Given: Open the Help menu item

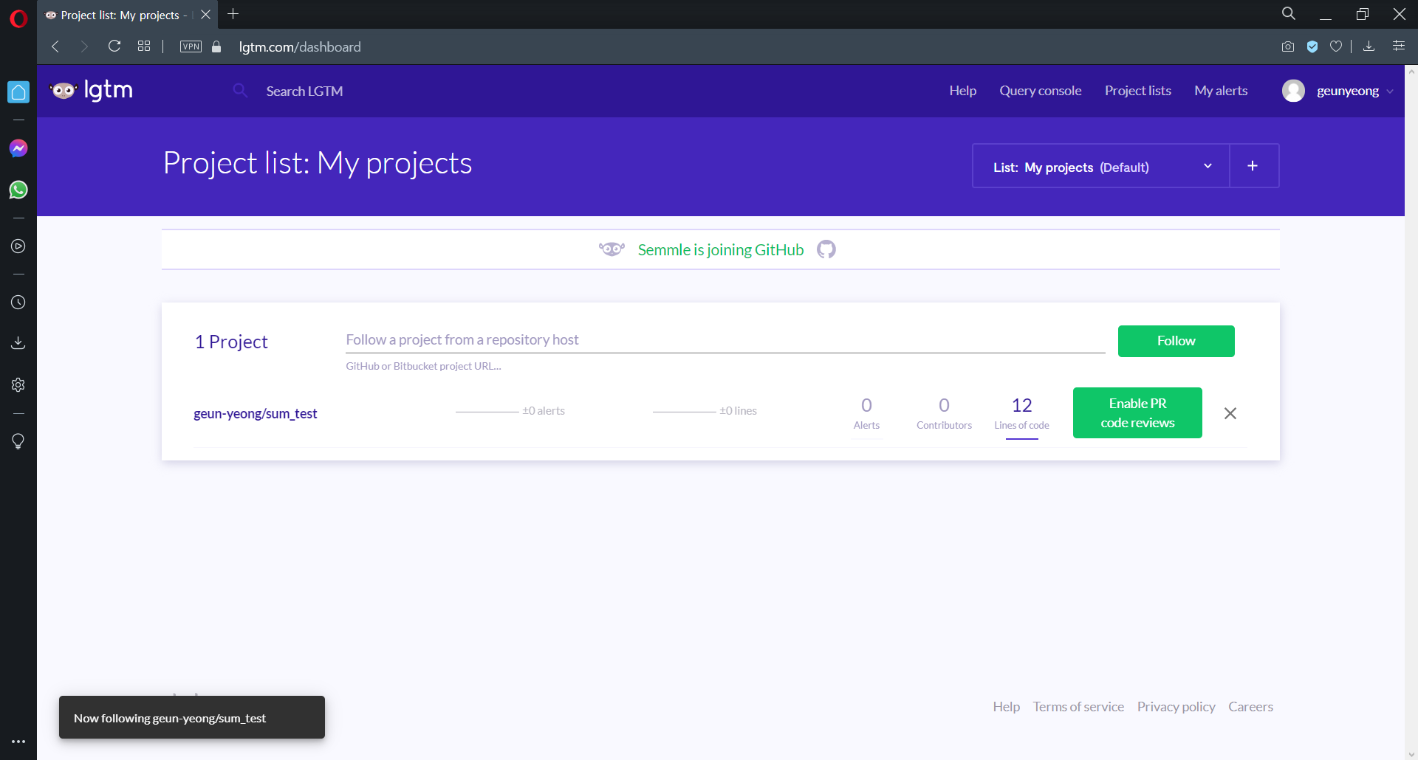Looking at the screenshot, I should pyautogui.click(x=962, y=91).
